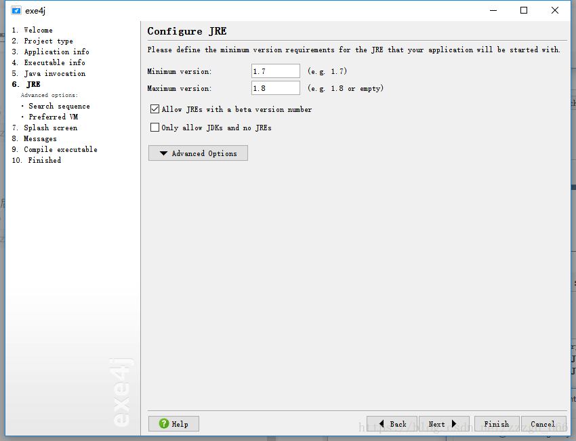Click the Finish button
576x441 pixels.
click(x=497, y=424)
